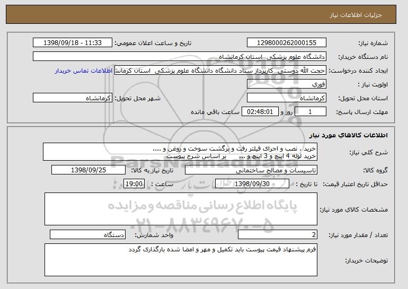Screen dimensions: 408x289
Task: Click the buyer organization name field
Action: 180,57
